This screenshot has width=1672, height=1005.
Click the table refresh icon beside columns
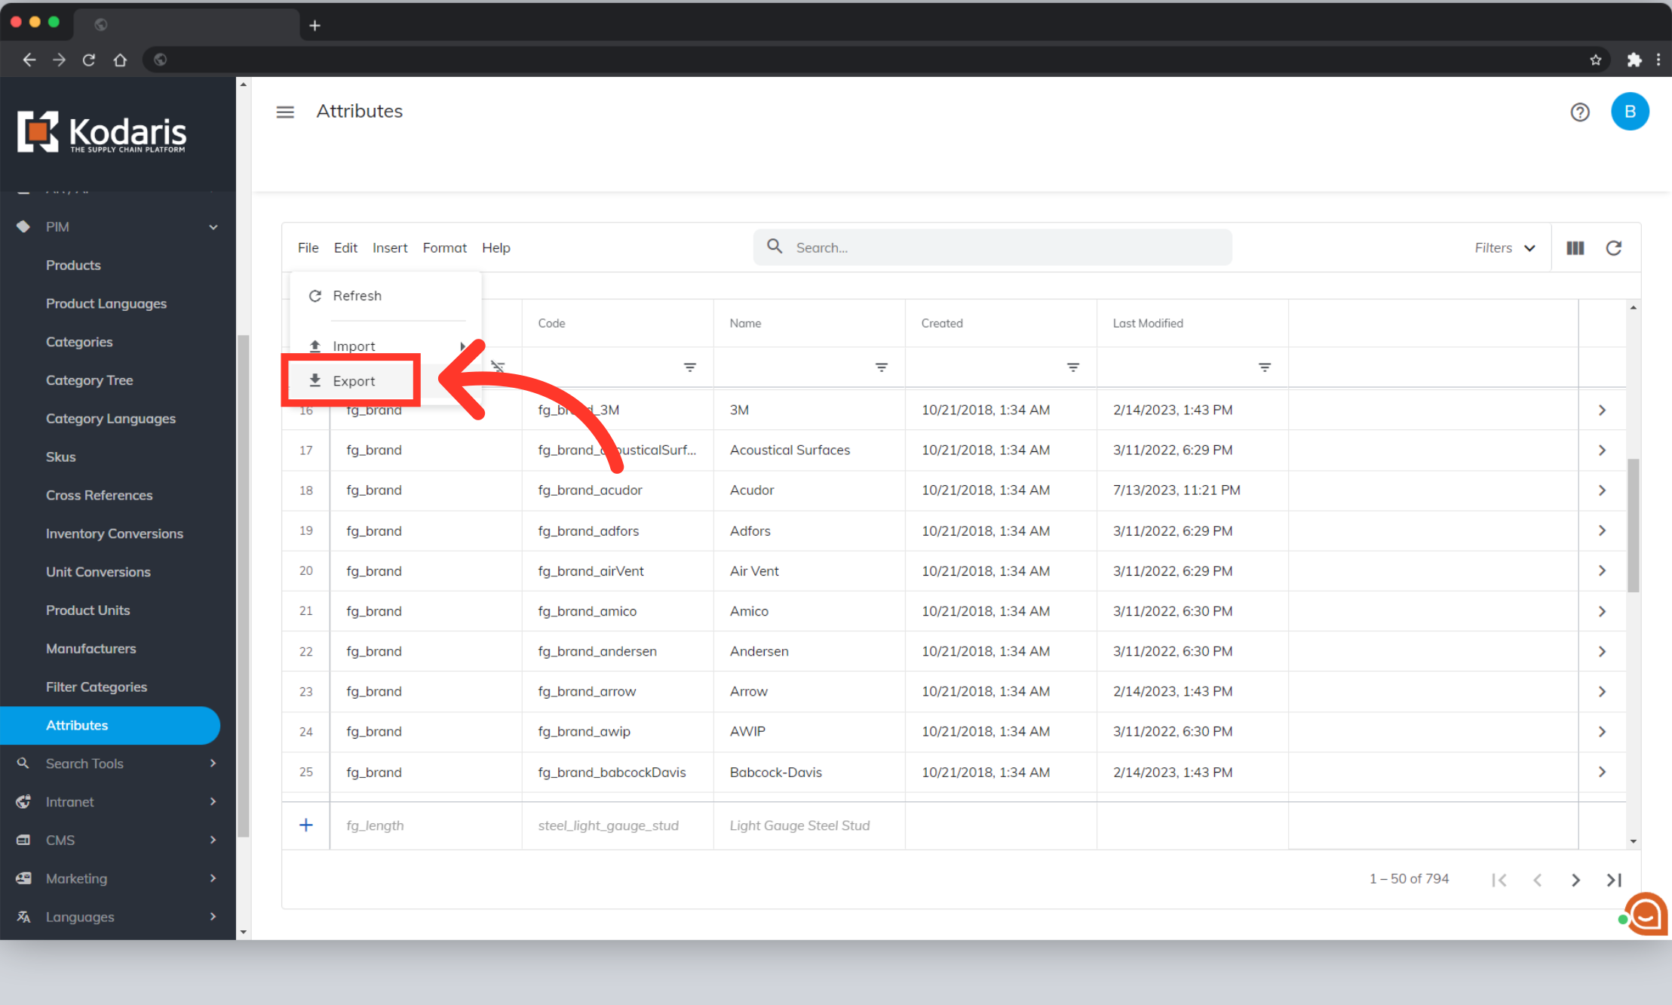[x=1613, y=248]
